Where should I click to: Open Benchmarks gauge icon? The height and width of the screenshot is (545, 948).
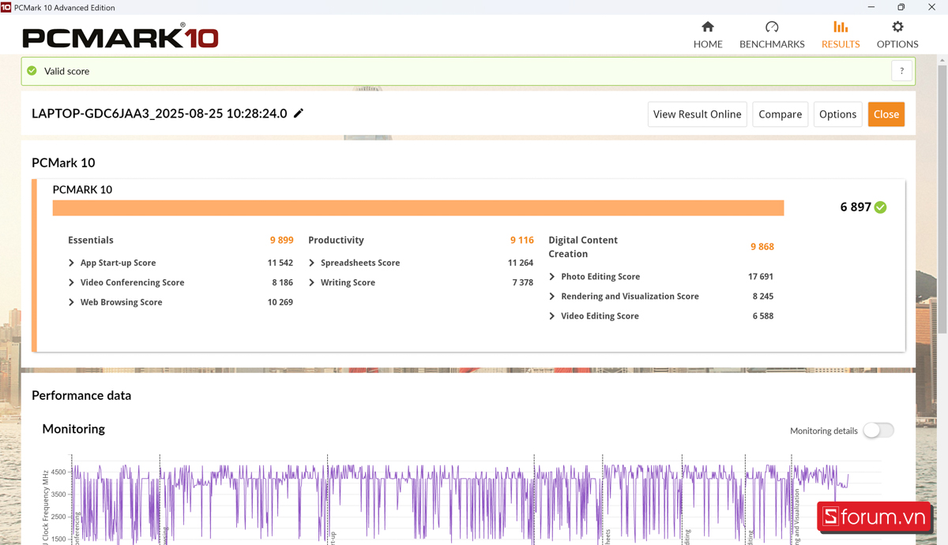772,27
